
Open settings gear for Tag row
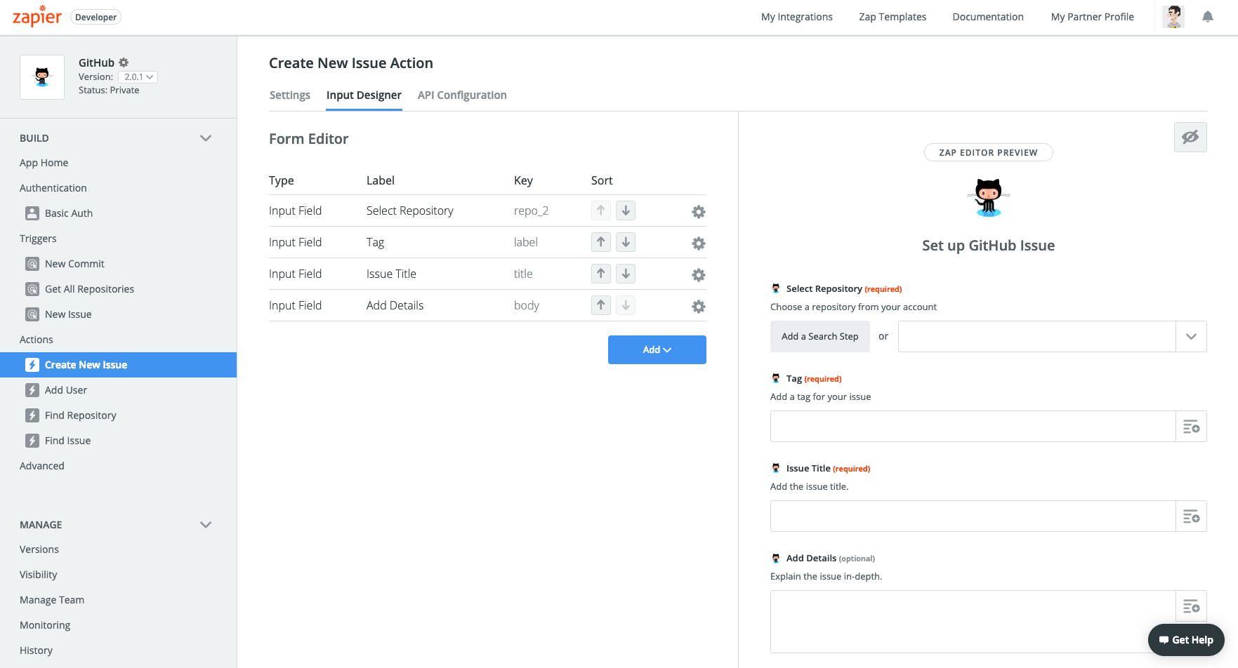[x=699, y=243]
